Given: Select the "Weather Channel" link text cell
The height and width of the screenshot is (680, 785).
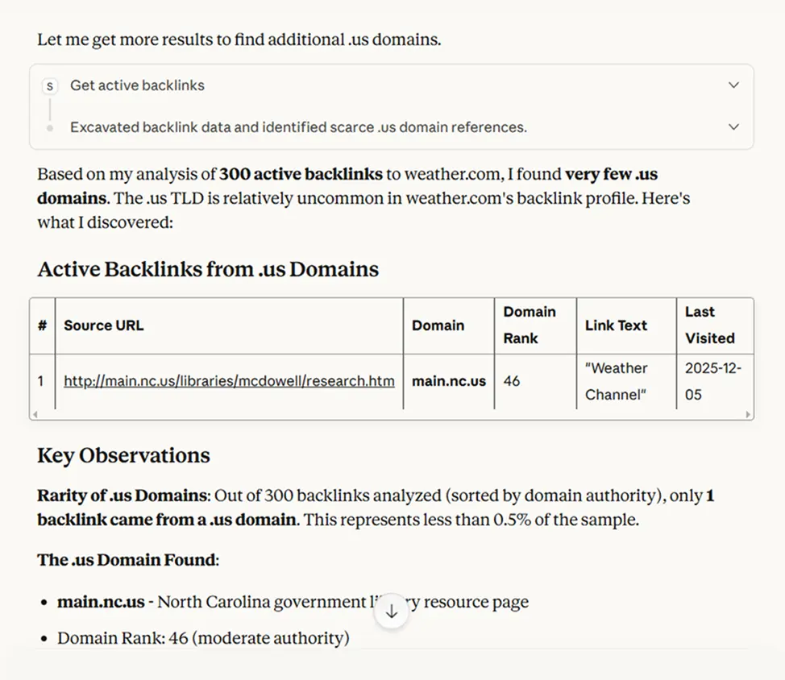Looking at the screenshot, I should (617, 381).
